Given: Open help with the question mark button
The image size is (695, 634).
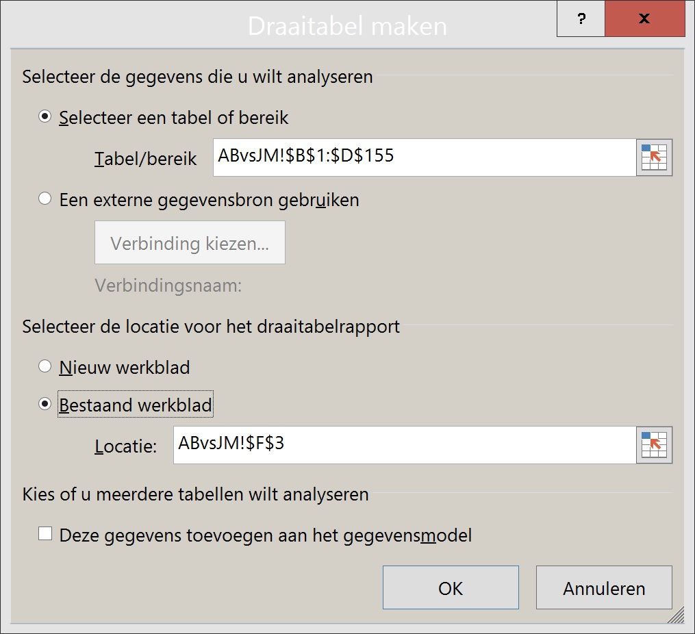Looking at the screenshot, I should point(581,18).
